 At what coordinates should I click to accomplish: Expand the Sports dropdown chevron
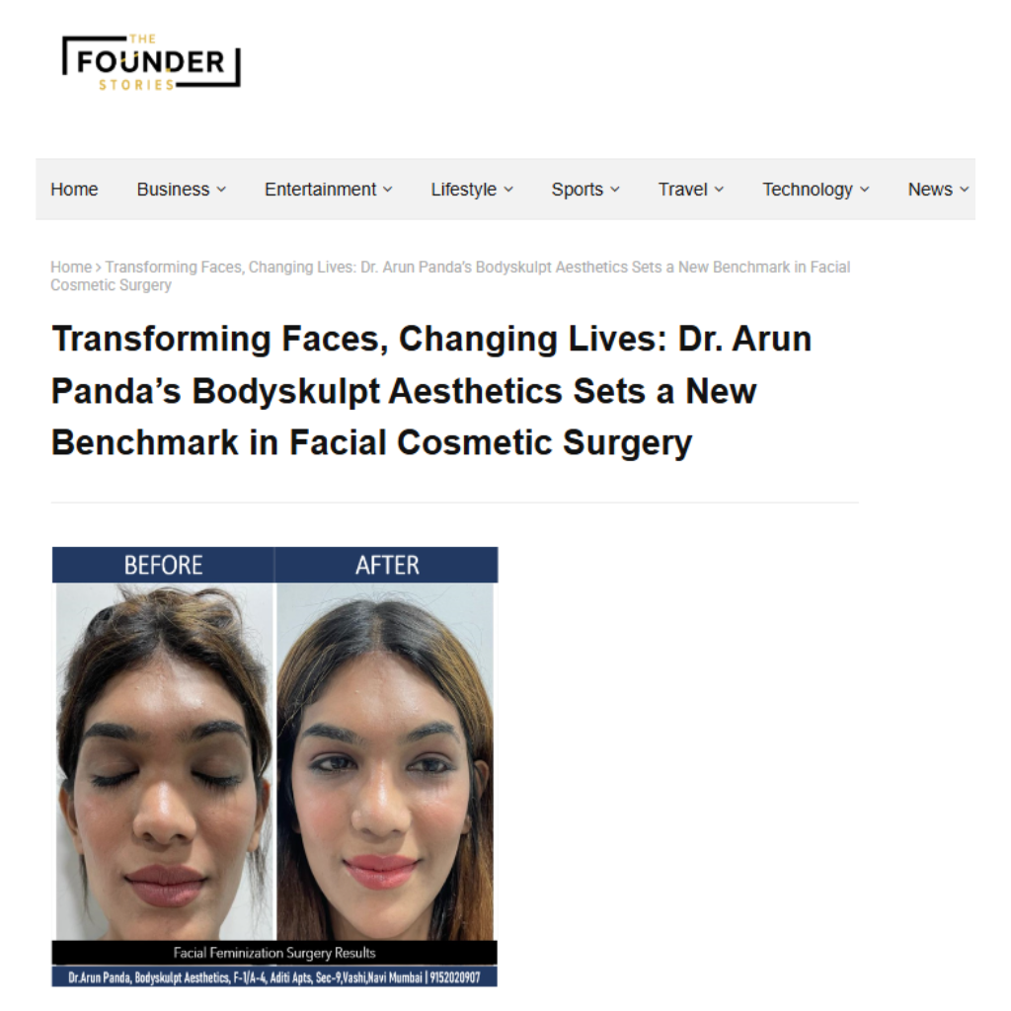(614, 190)
